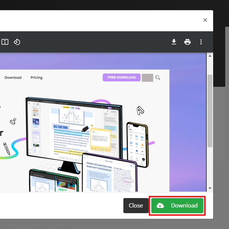229x229 pixels.
Task: Click the yellow sticky note in monitor
Action: [101, 140]
